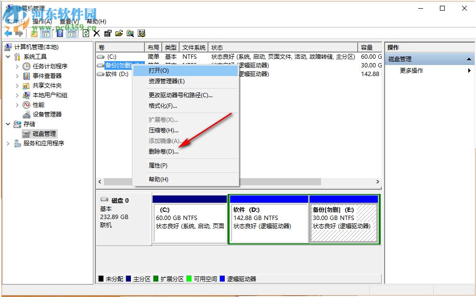Open the 更多操作 submenu arrow

click(x=469, y=70)
